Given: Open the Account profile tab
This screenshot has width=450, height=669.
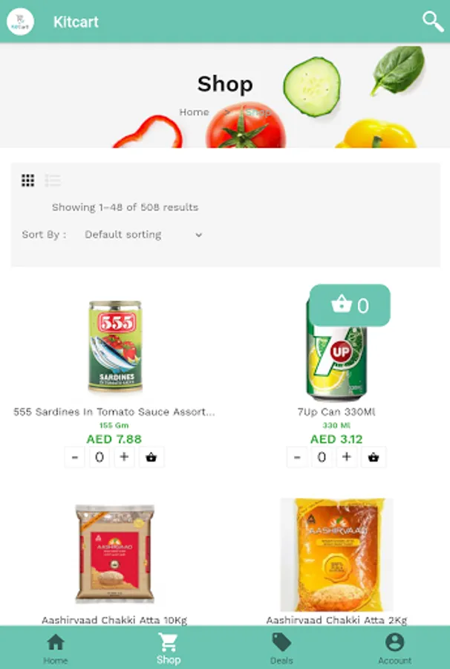Looking at the screenshot, I should pos(394,648).
